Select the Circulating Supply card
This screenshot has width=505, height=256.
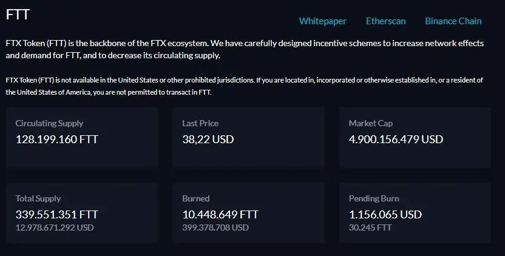click(x=82, y=138)
